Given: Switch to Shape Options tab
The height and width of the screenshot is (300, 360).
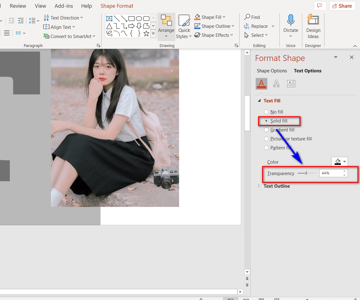Looking at the screenshot, I should point(272,71).
